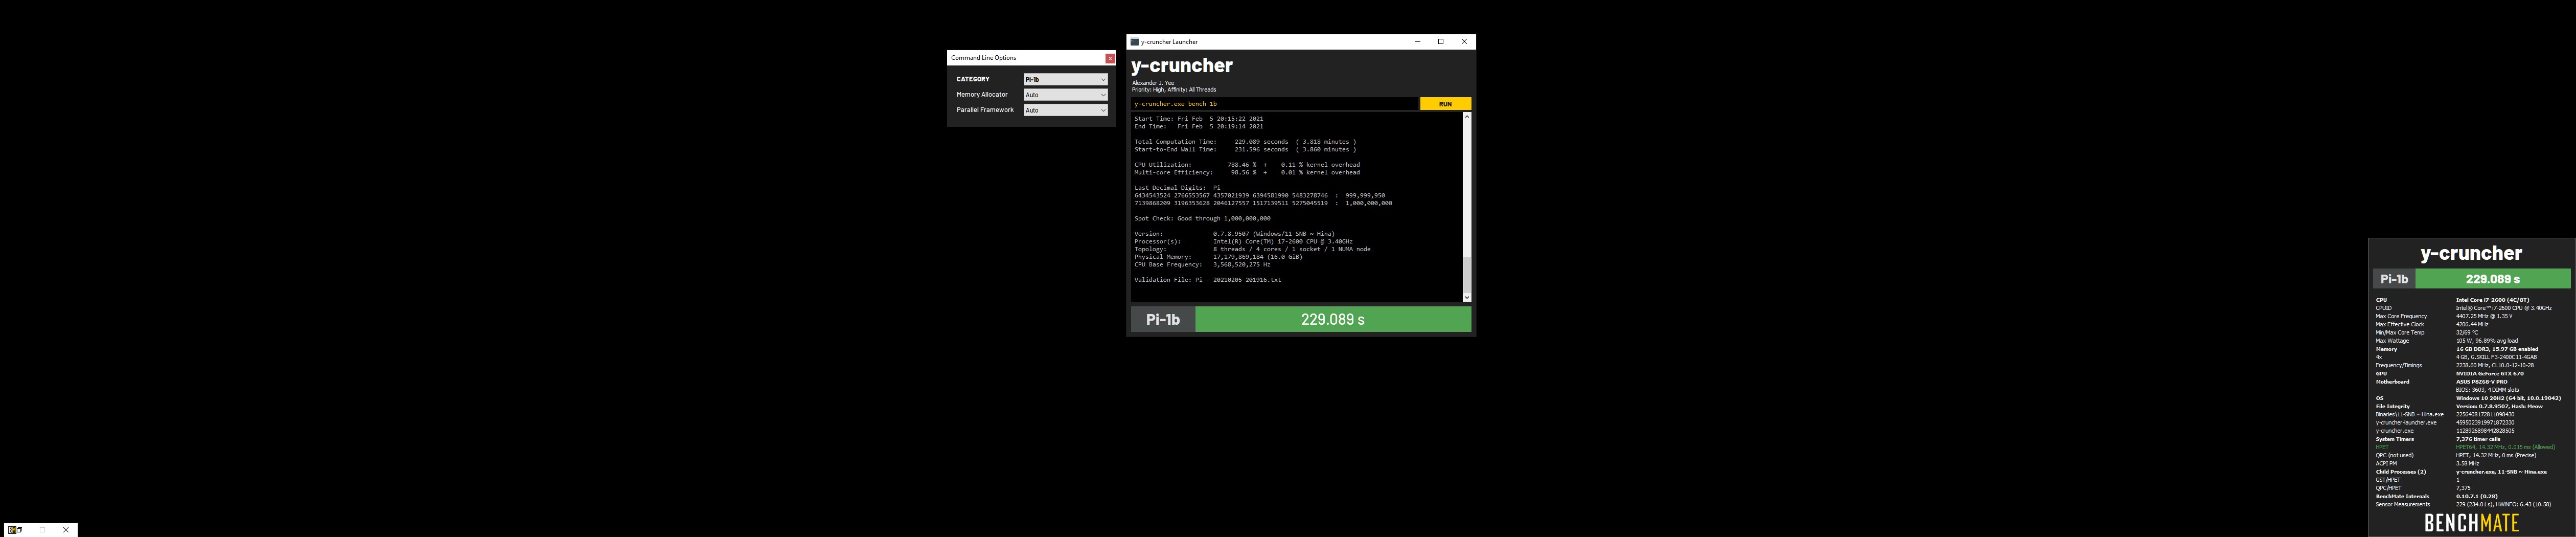Screen dimensions: 2576x537
Task: Click the 'Version: 0.7.8.9507' log line
Action: [x=1234, y=234]
